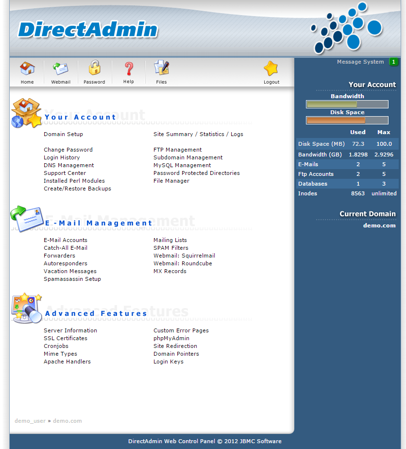
Task: Open Create/Restore Backups
Action: (x=77, y=189)
